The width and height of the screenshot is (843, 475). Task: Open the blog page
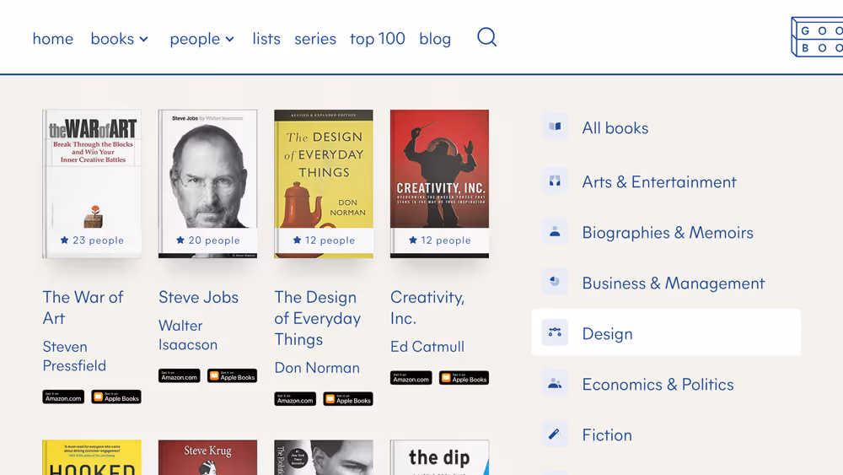coord(435,39)
